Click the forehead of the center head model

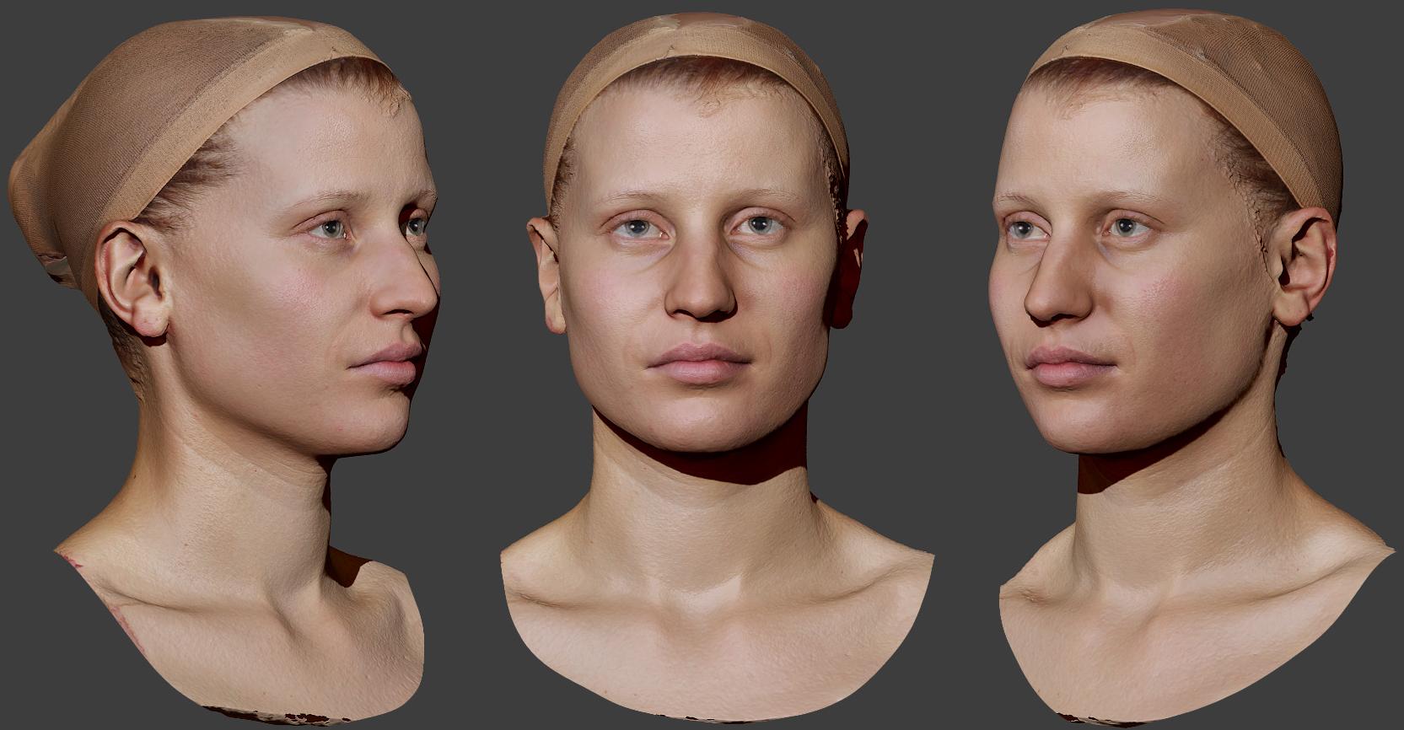click(x=696, y=143)
